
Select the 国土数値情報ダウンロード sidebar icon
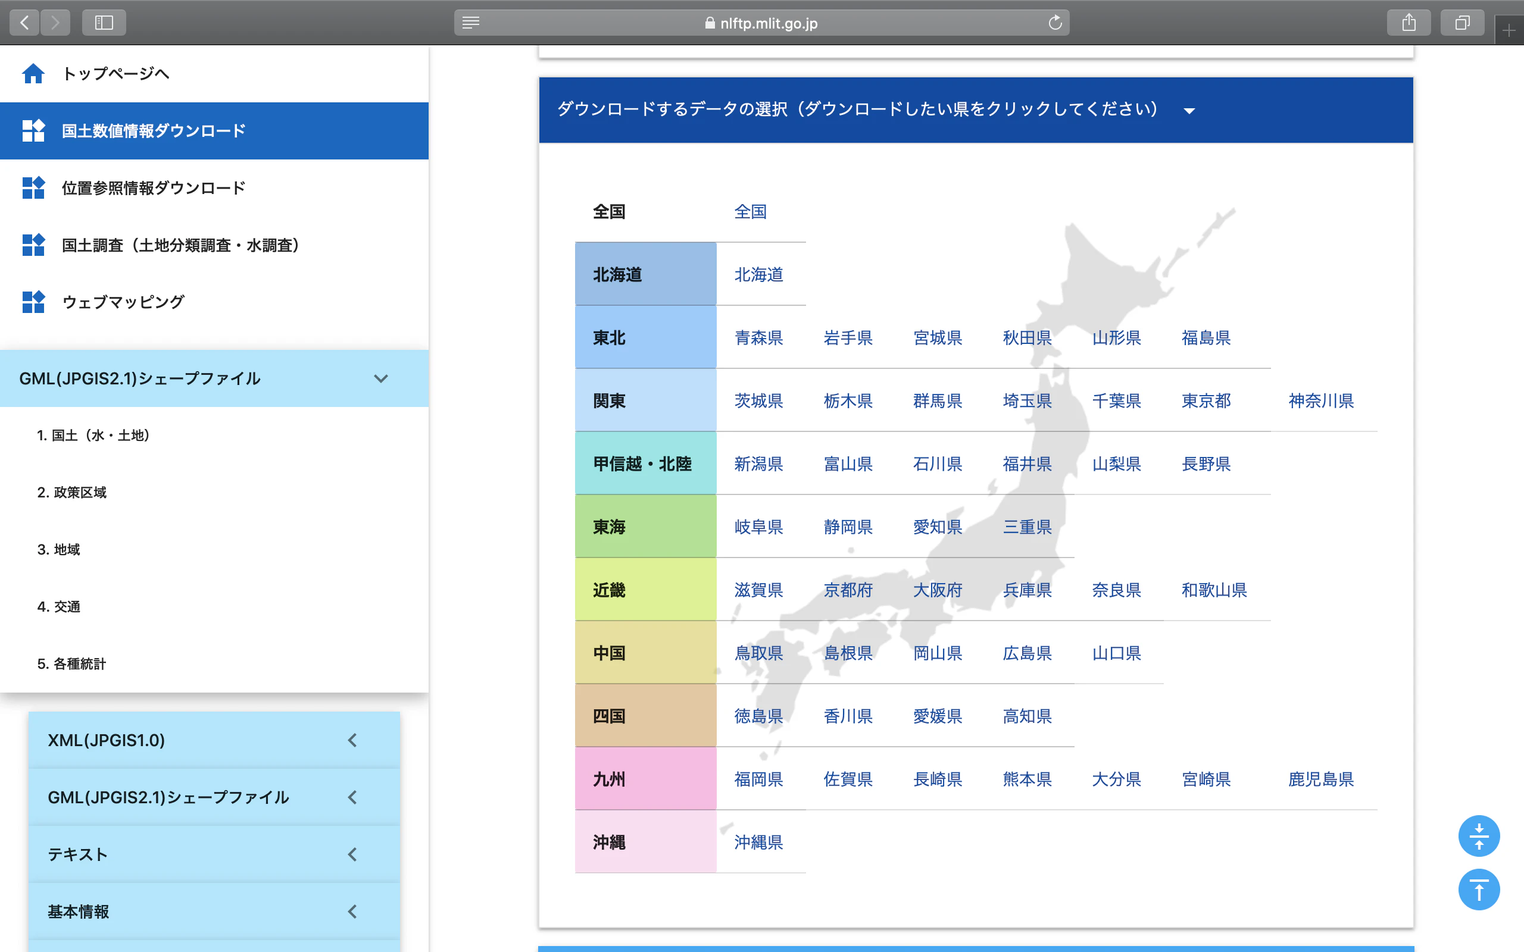[33, 130]
